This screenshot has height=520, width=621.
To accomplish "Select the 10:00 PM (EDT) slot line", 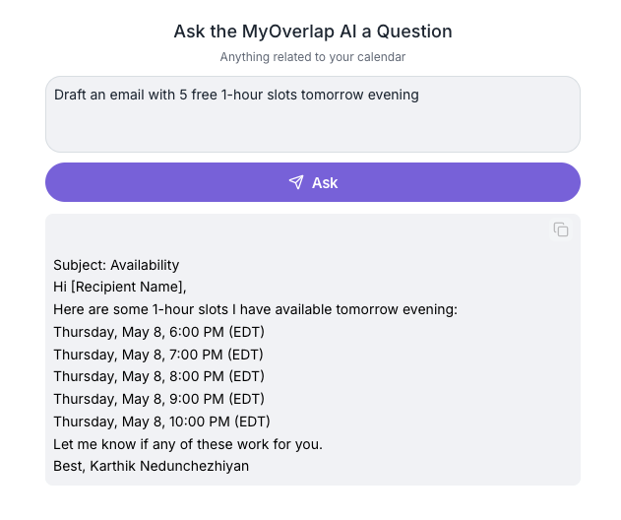I will [x=161, y=422].
